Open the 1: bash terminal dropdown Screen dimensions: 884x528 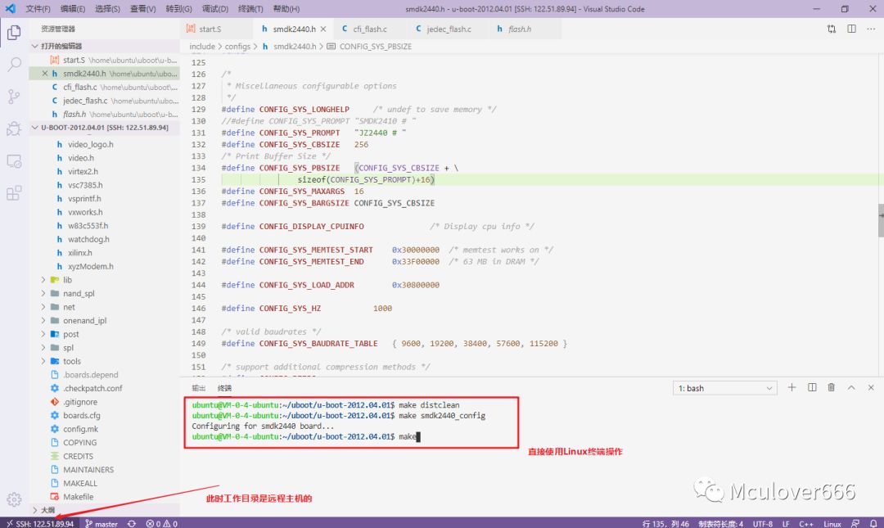[x=724, y=387]
